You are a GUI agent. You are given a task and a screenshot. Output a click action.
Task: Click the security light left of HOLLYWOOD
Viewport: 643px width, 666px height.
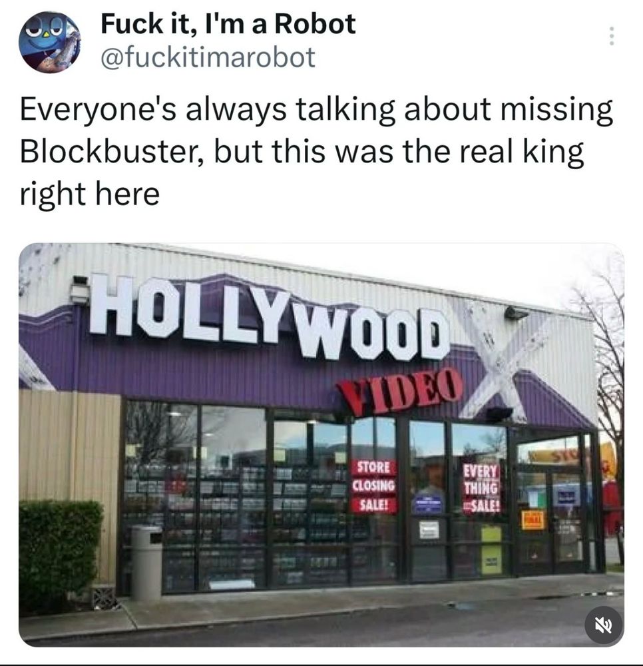pyautogui.click(x=80, y=290)
